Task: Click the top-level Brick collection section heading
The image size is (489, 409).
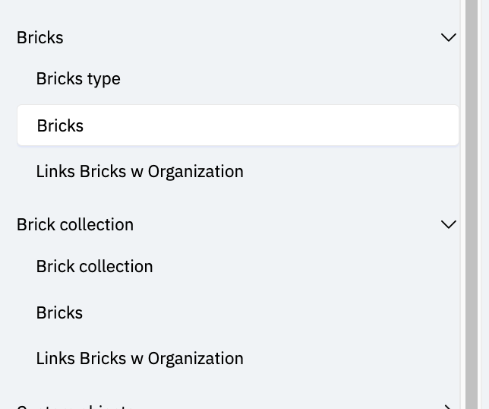Action: coord(75,224)
